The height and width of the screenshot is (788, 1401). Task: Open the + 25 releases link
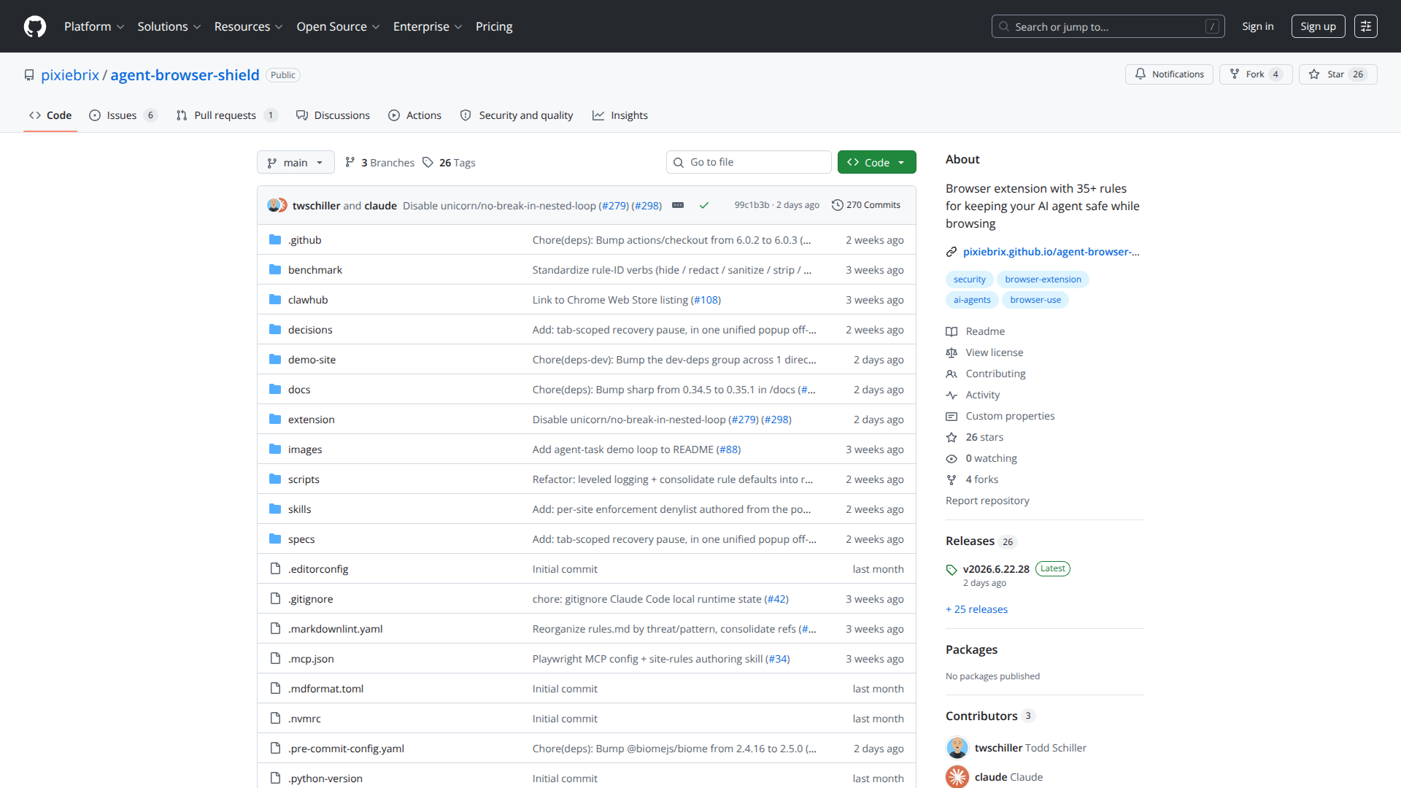[x=976, y=609]
